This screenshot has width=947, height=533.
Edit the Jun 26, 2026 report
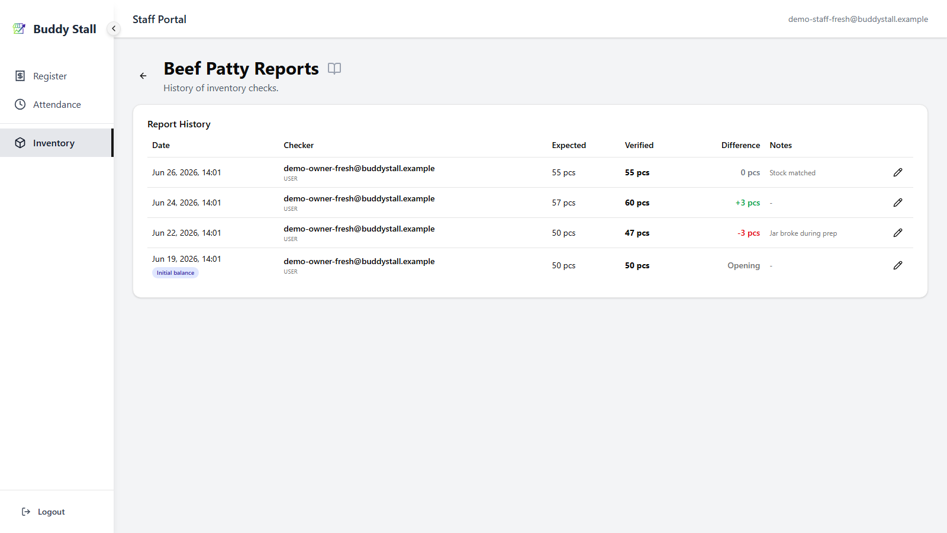tap(898, 172)
